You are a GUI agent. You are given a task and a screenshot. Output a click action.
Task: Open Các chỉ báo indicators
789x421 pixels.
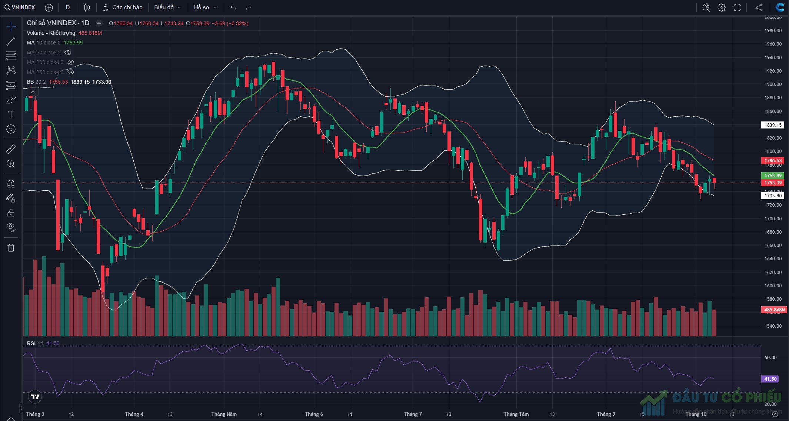coord(123,7)
